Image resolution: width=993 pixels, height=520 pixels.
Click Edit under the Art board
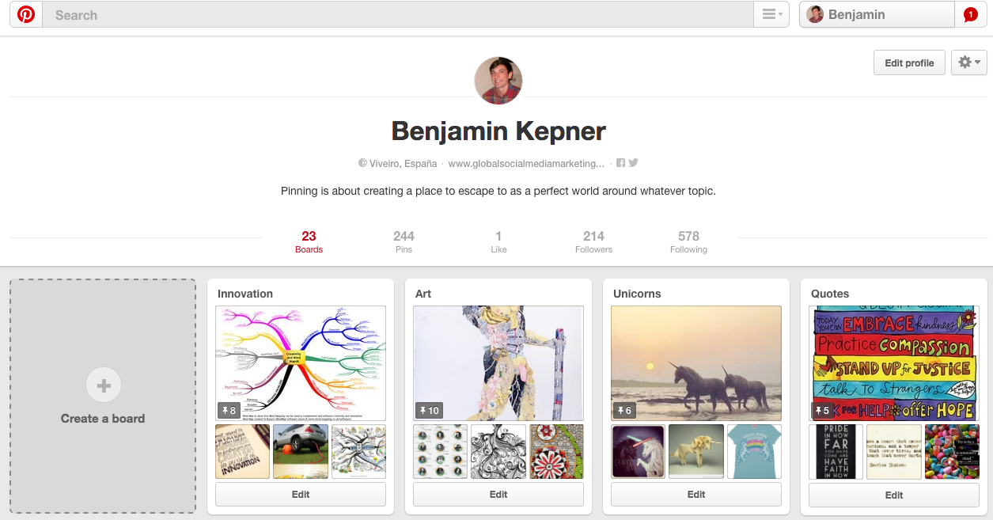click(498, 495)
